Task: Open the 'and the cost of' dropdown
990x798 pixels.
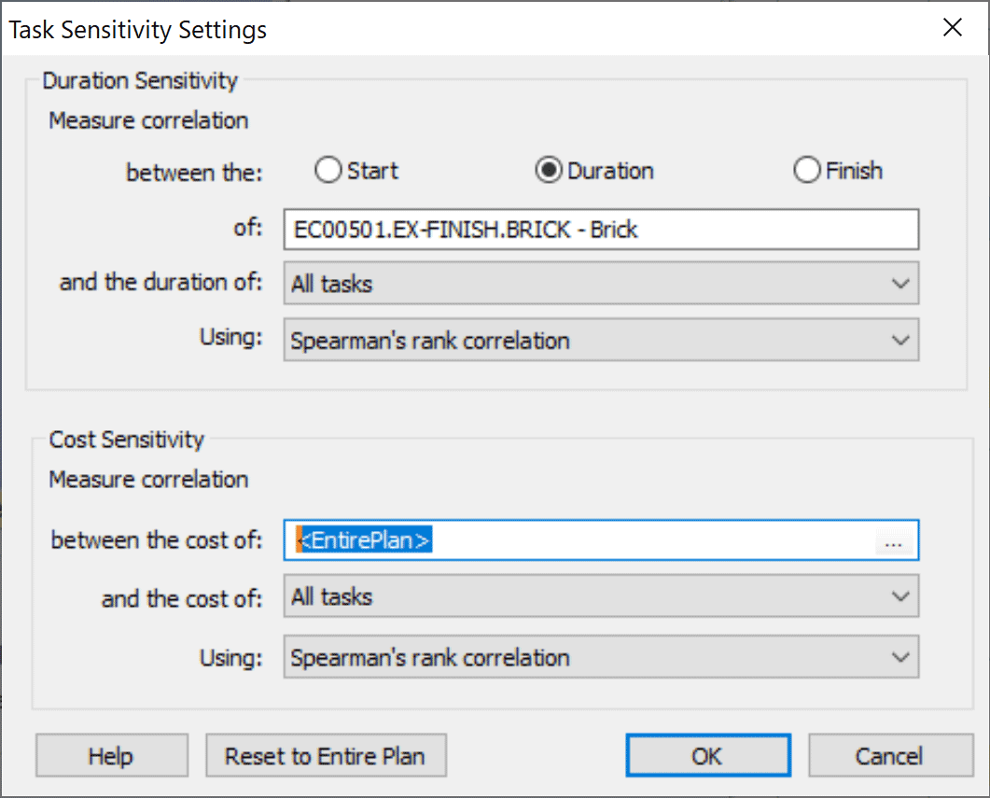Action: (x=601, y=596)
